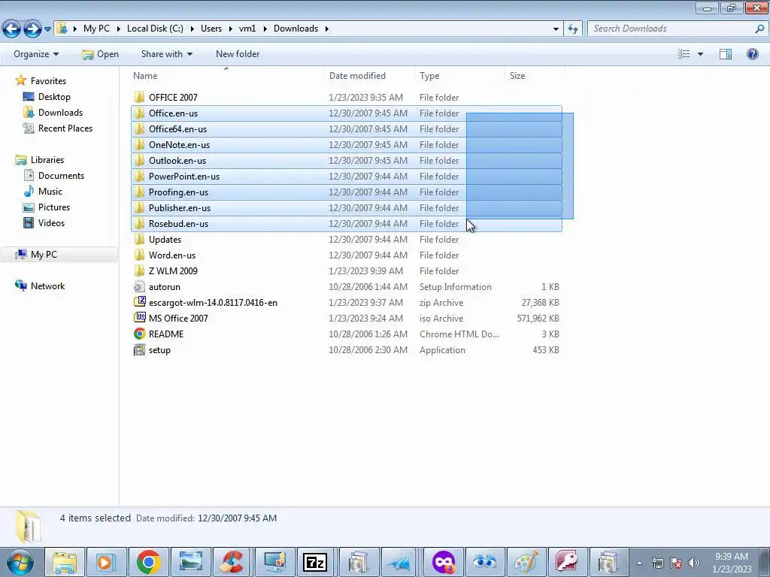The height and width of the screenshot is (577, 770).
Task: Launch Google Chrome from the taskbar
Action: (x=149, y=562)
